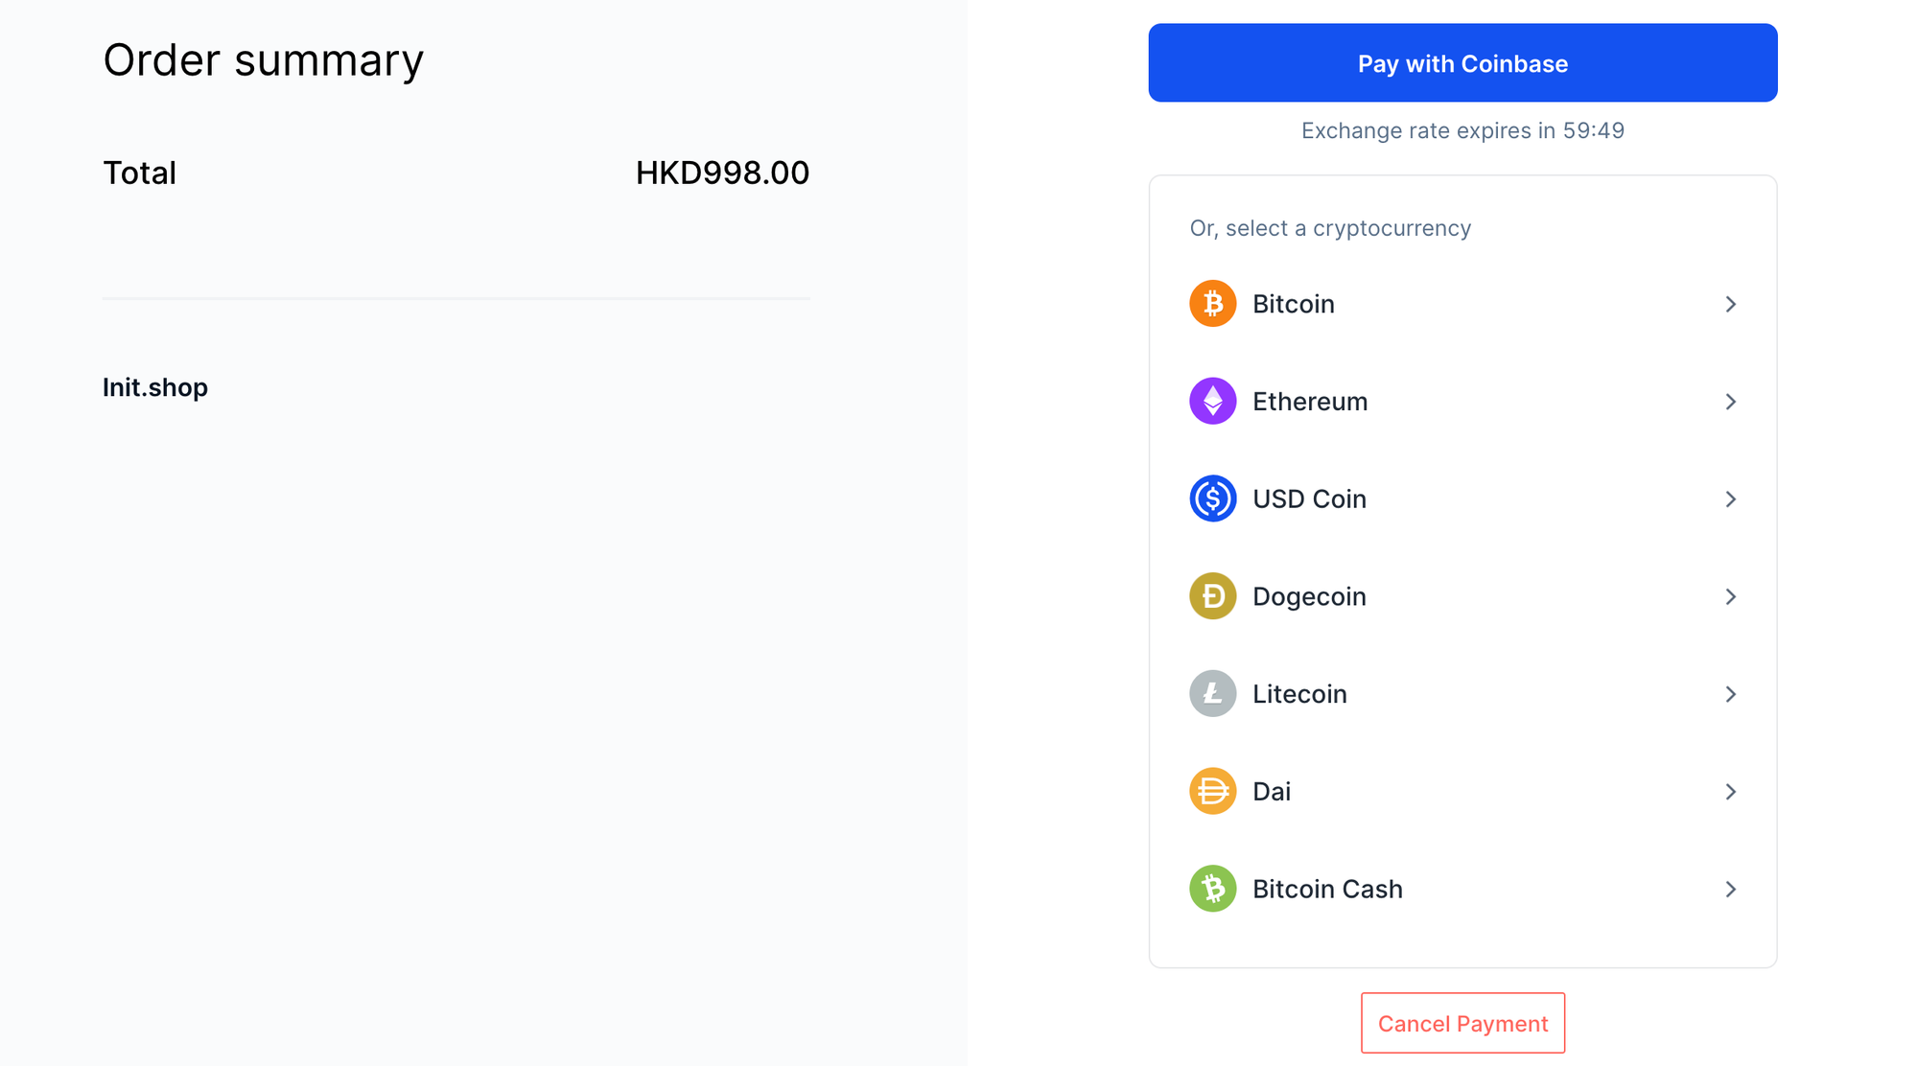The width and height of the screenshot is (1918, 1066).
Task: Expand the Dogecoin row chevron arrow
Action: point(1730,597)
